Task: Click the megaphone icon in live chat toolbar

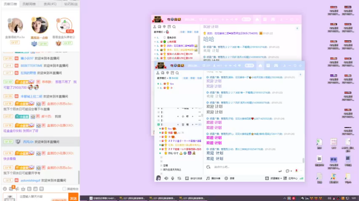Action: click(17, 188)
